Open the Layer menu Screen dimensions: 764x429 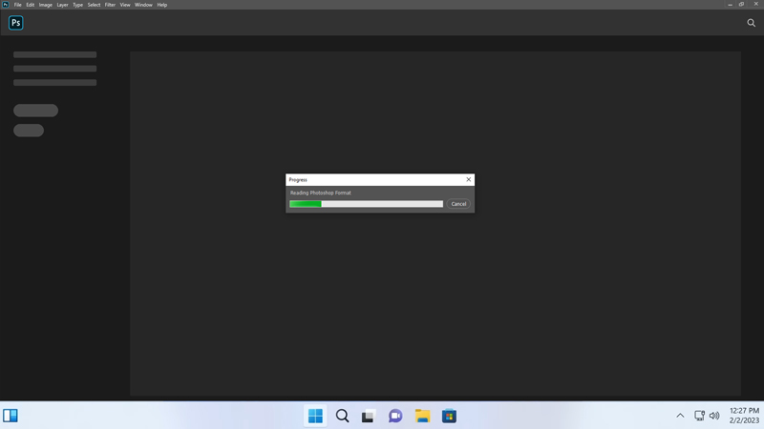[x=62, y=5]
